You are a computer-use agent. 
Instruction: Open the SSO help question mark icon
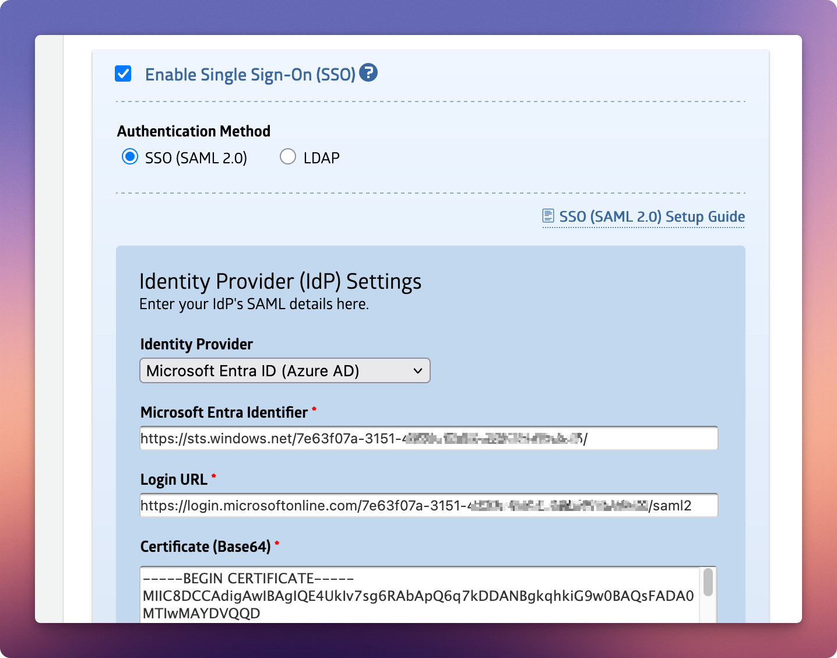368,73
